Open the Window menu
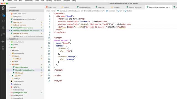 tap(67, 1)
